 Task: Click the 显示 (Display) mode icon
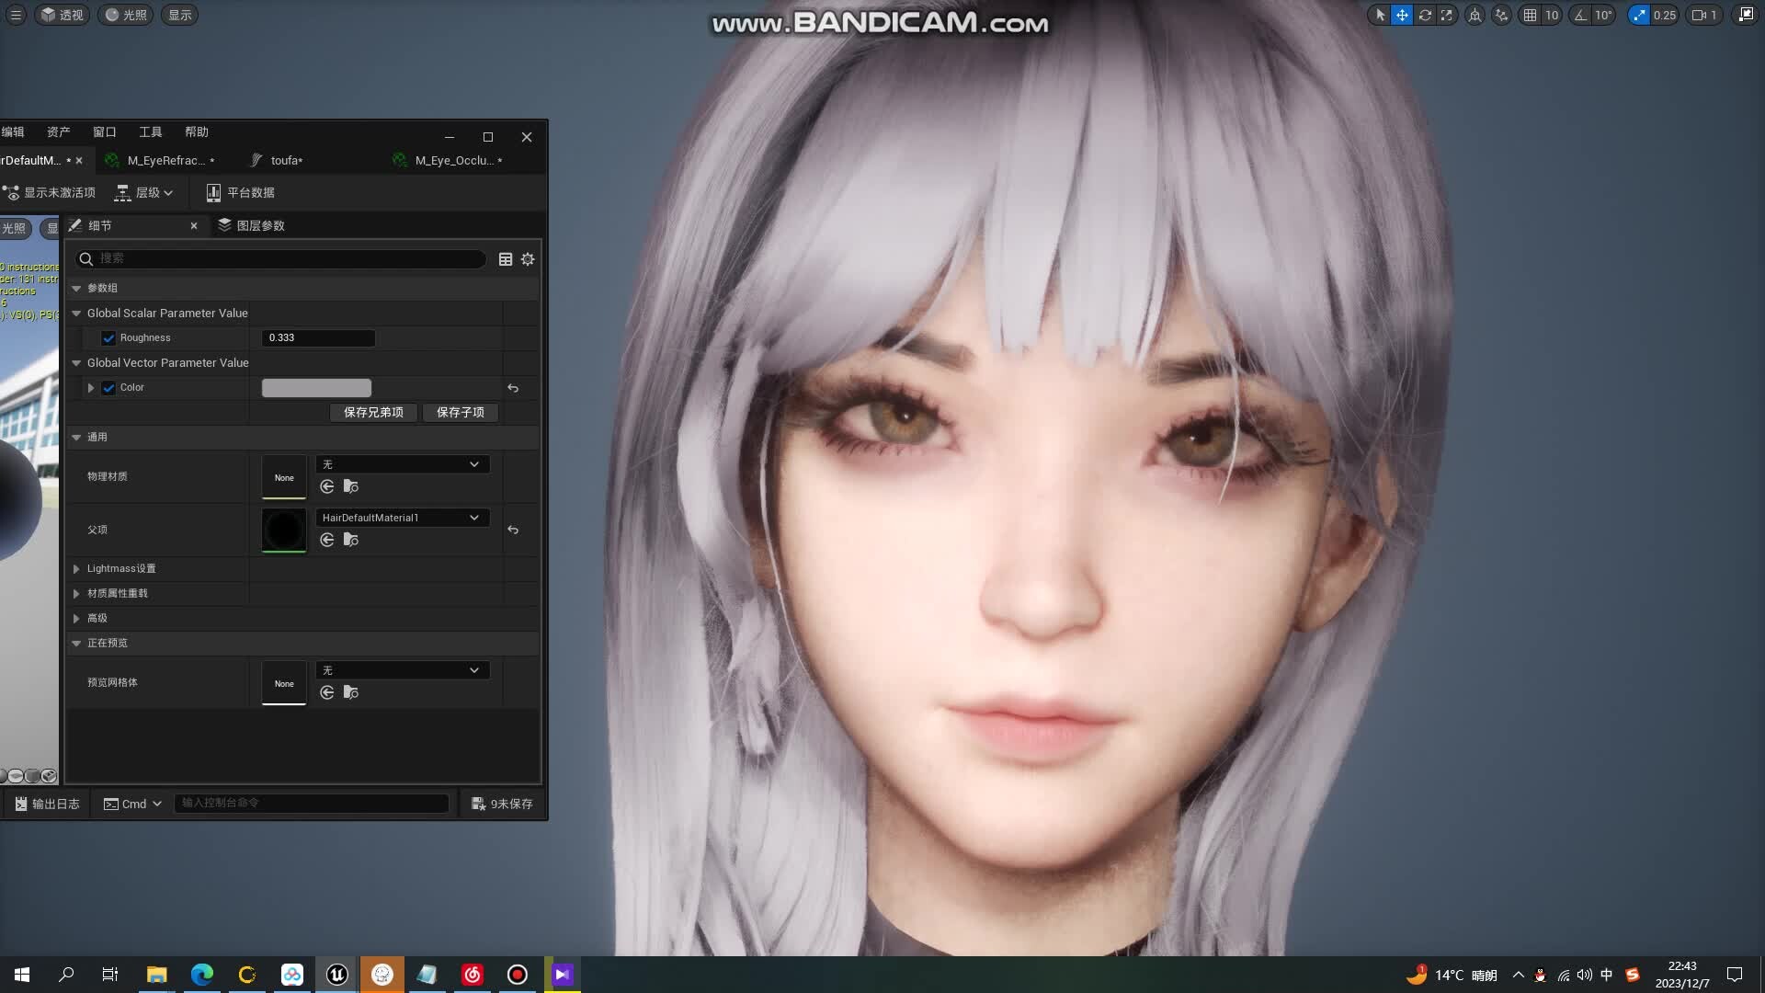coord(179,15)
